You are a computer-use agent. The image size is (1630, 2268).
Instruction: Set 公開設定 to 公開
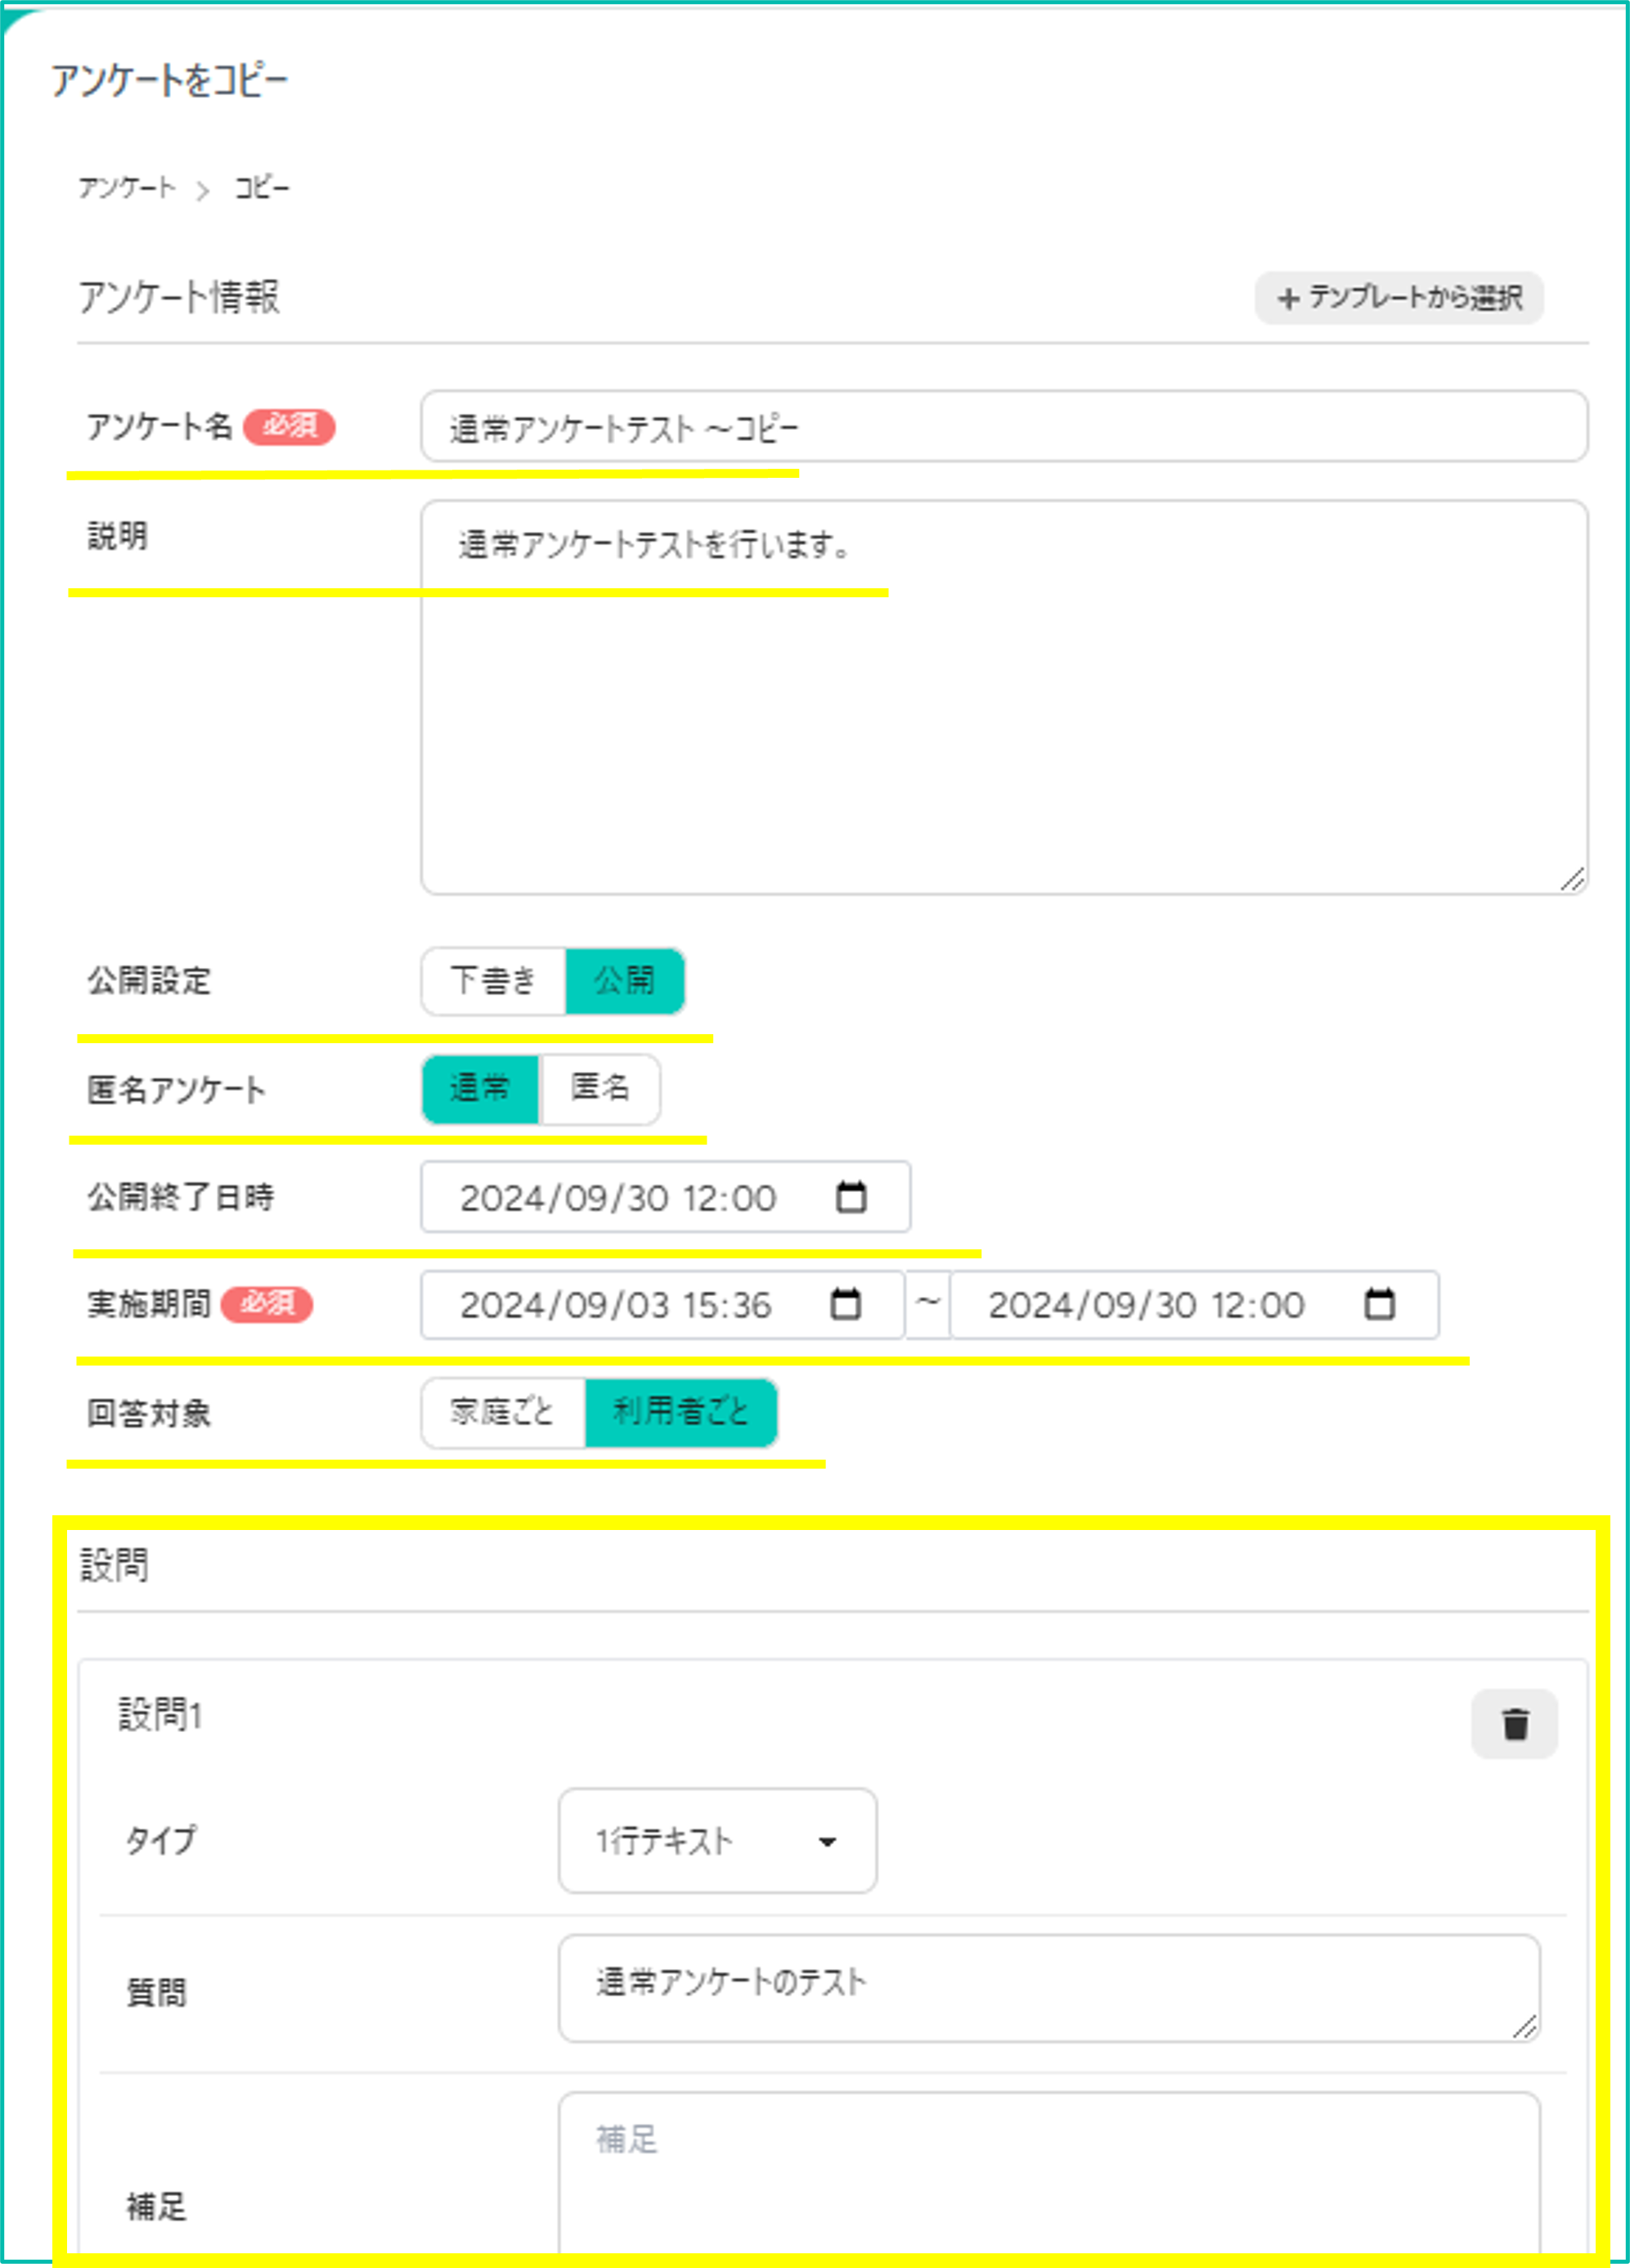coord(625,980)
